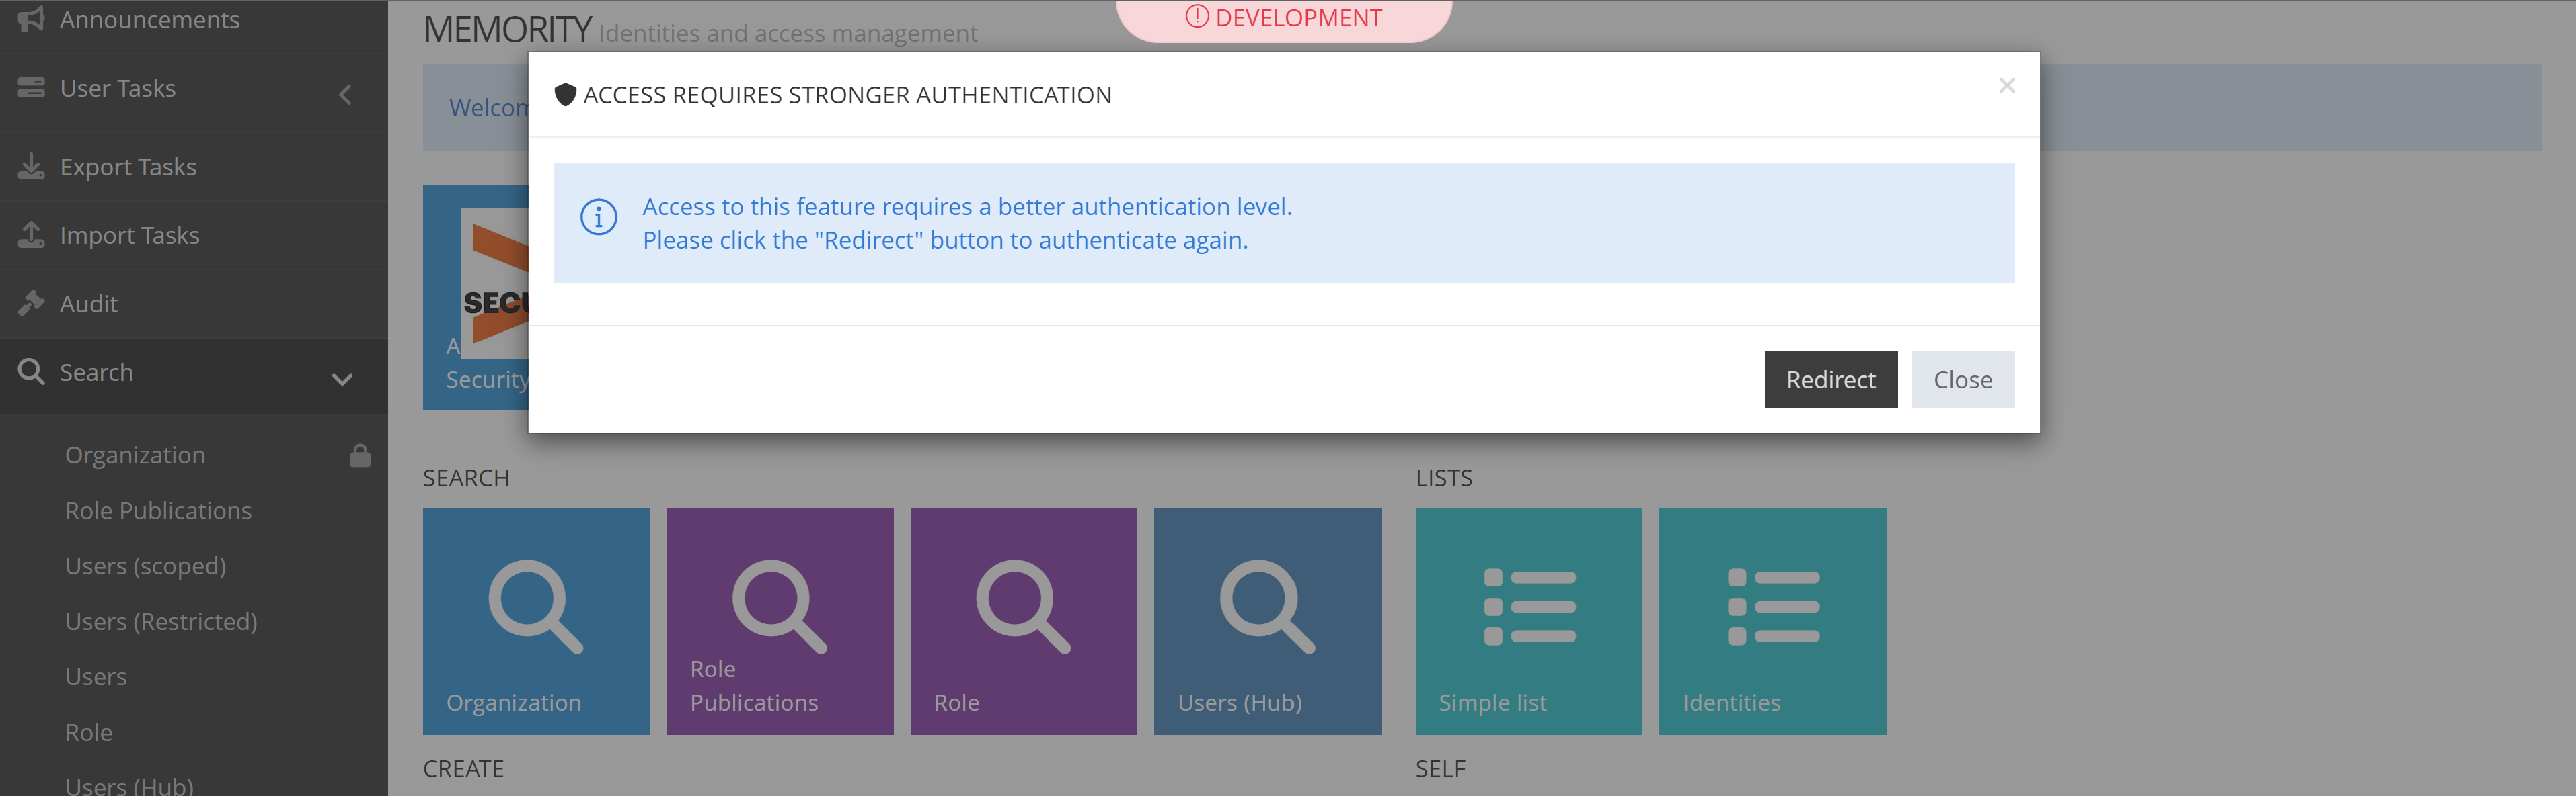Select Users (Restricted) in sidebar

tap(161, 621)
